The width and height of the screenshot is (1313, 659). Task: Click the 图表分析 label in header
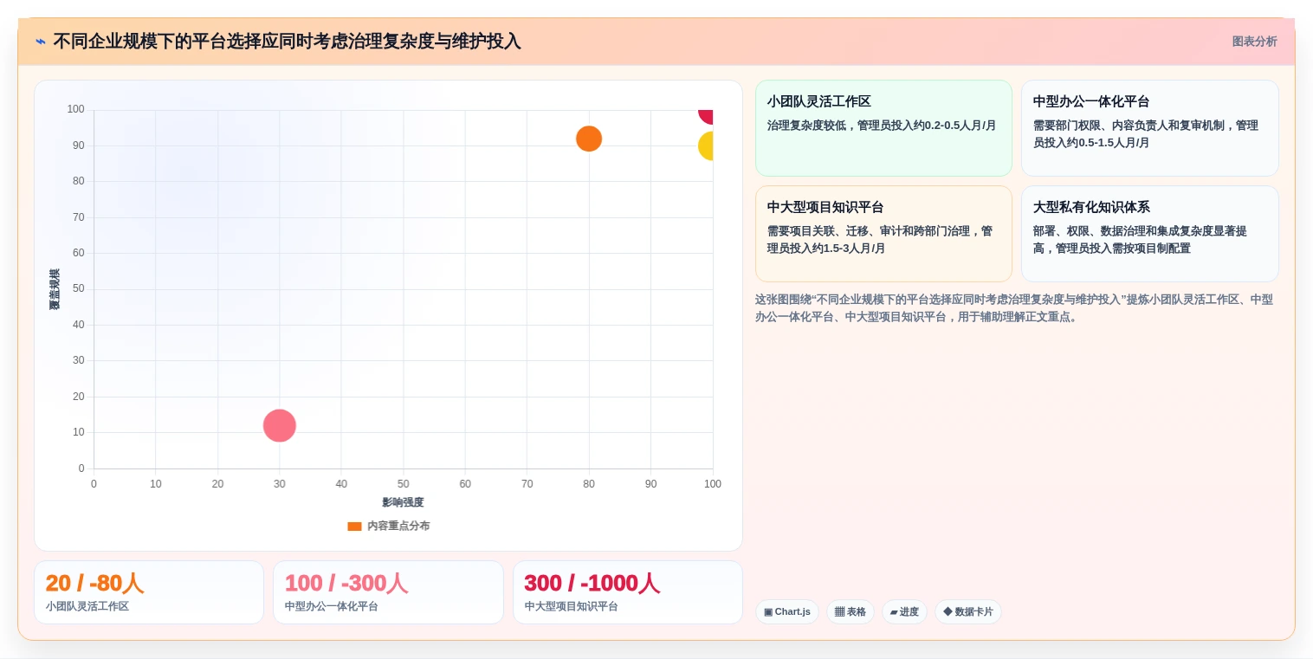point(1254,42)
